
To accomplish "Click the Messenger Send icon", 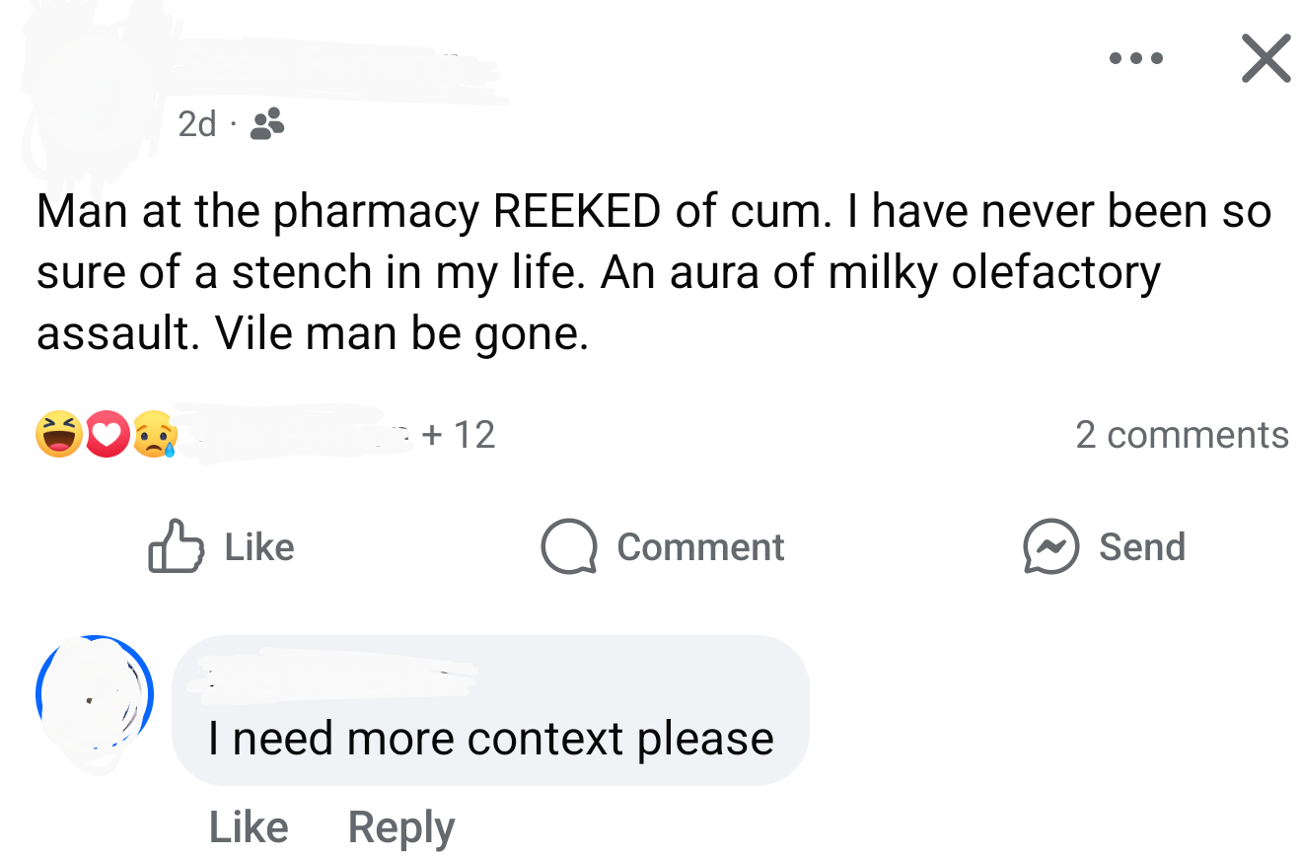I will [1049, 546].
